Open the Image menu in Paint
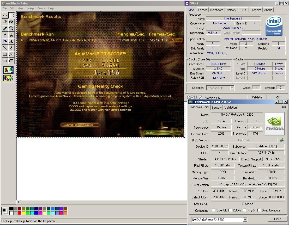The image size is (289, 225). point(30,8)
